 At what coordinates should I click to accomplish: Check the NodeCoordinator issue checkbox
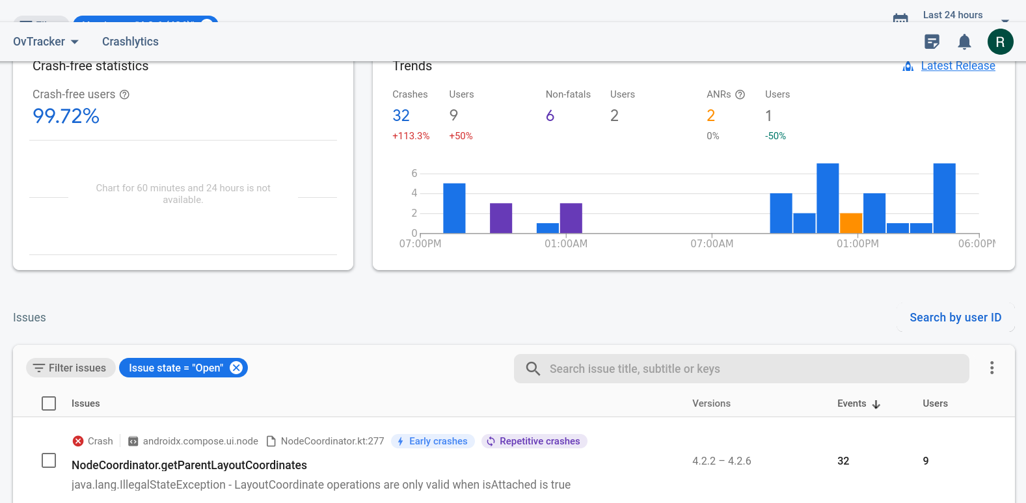click(x=49, y=461)
